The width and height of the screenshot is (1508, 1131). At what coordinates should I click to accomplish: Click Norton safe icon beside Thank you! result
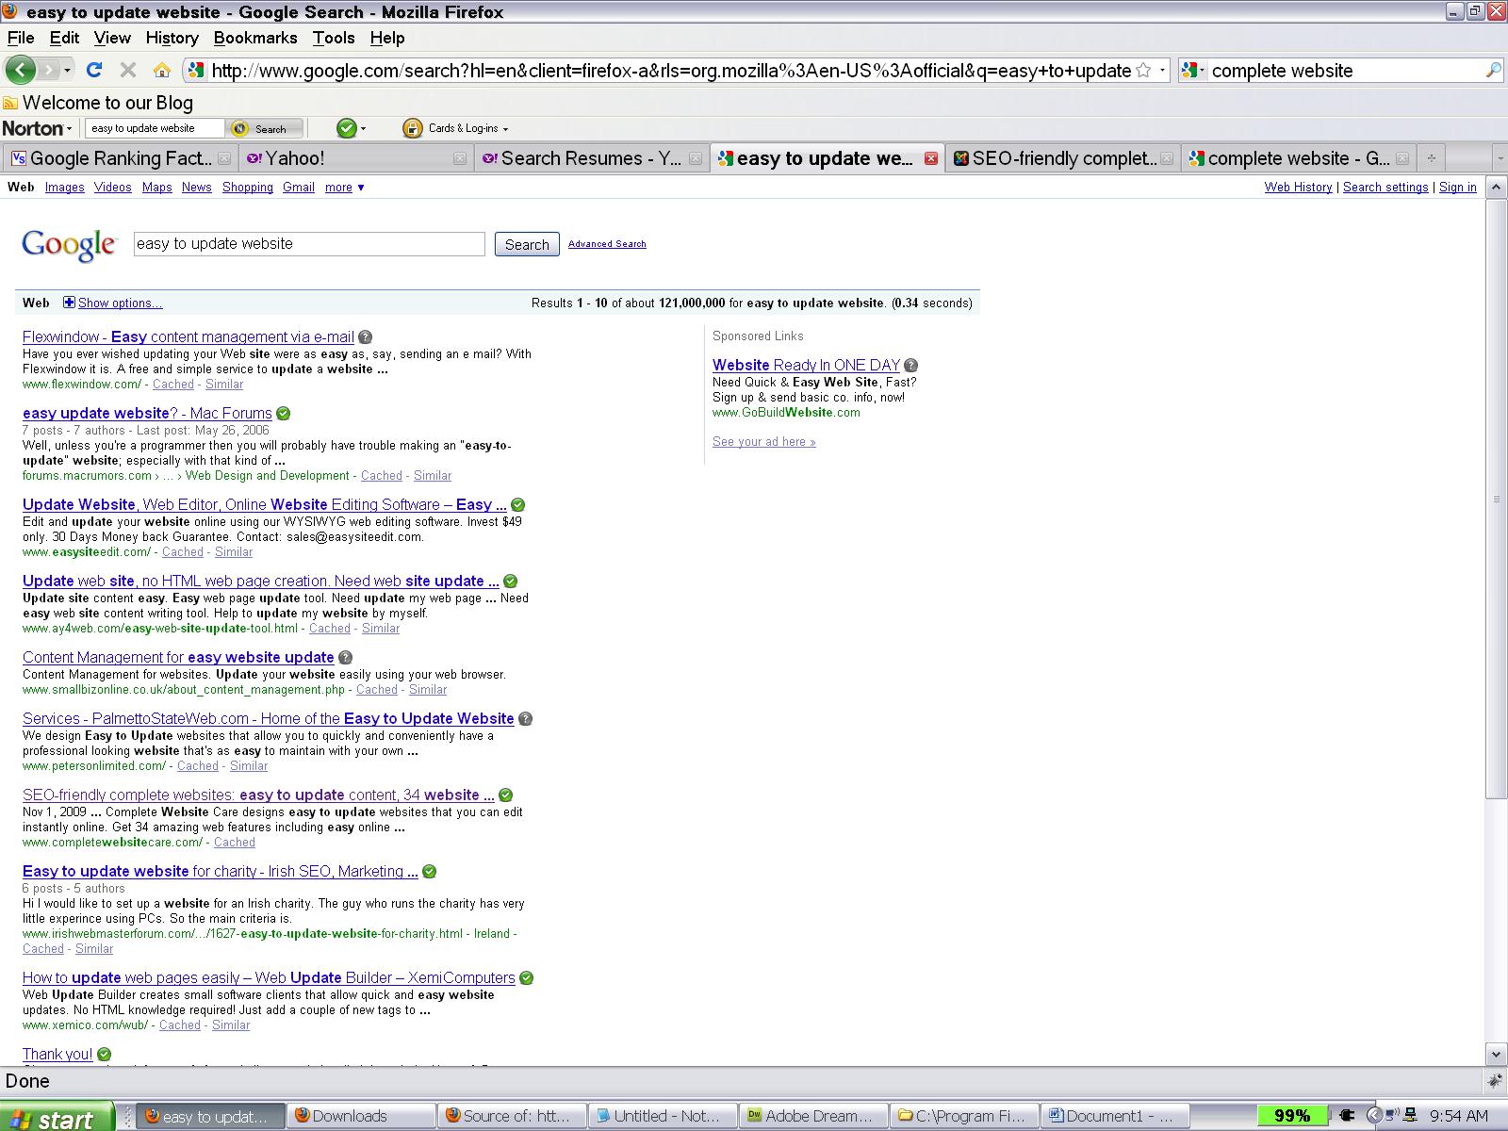point(105,1055)
